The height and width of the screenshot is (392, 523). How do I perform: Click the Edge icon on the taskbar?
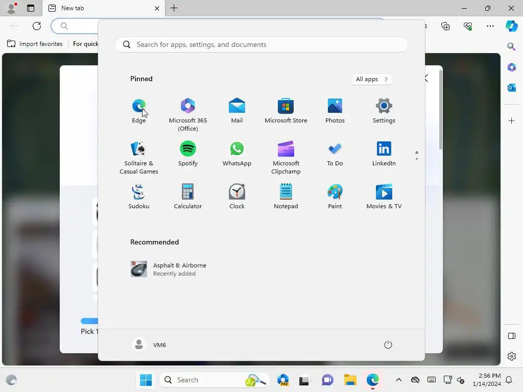[x=372, y=380]
